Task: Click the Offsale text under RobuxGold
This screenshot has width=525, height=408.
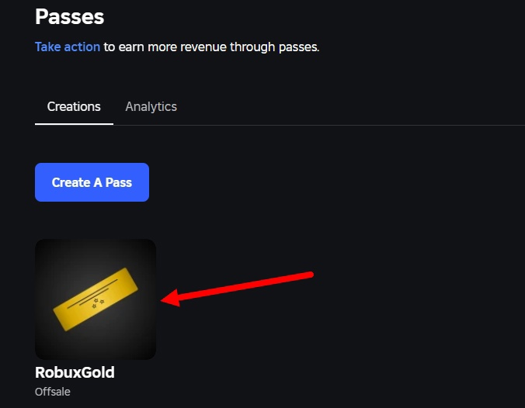Action: [53, 392]
